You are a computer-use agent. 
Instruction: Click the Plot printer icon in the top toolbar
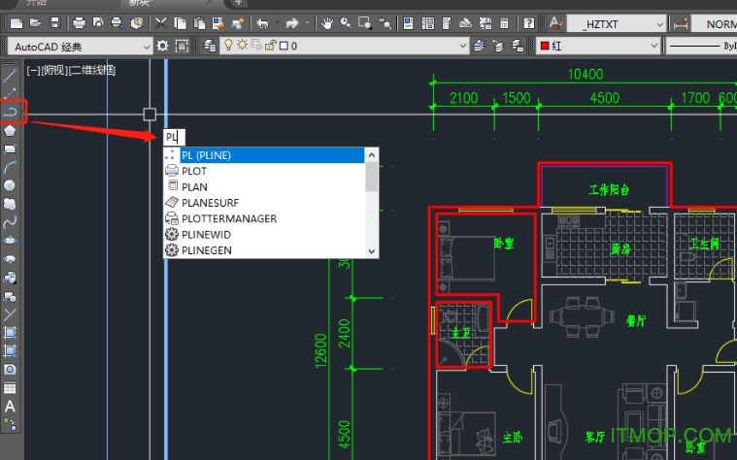click(80, 22)
